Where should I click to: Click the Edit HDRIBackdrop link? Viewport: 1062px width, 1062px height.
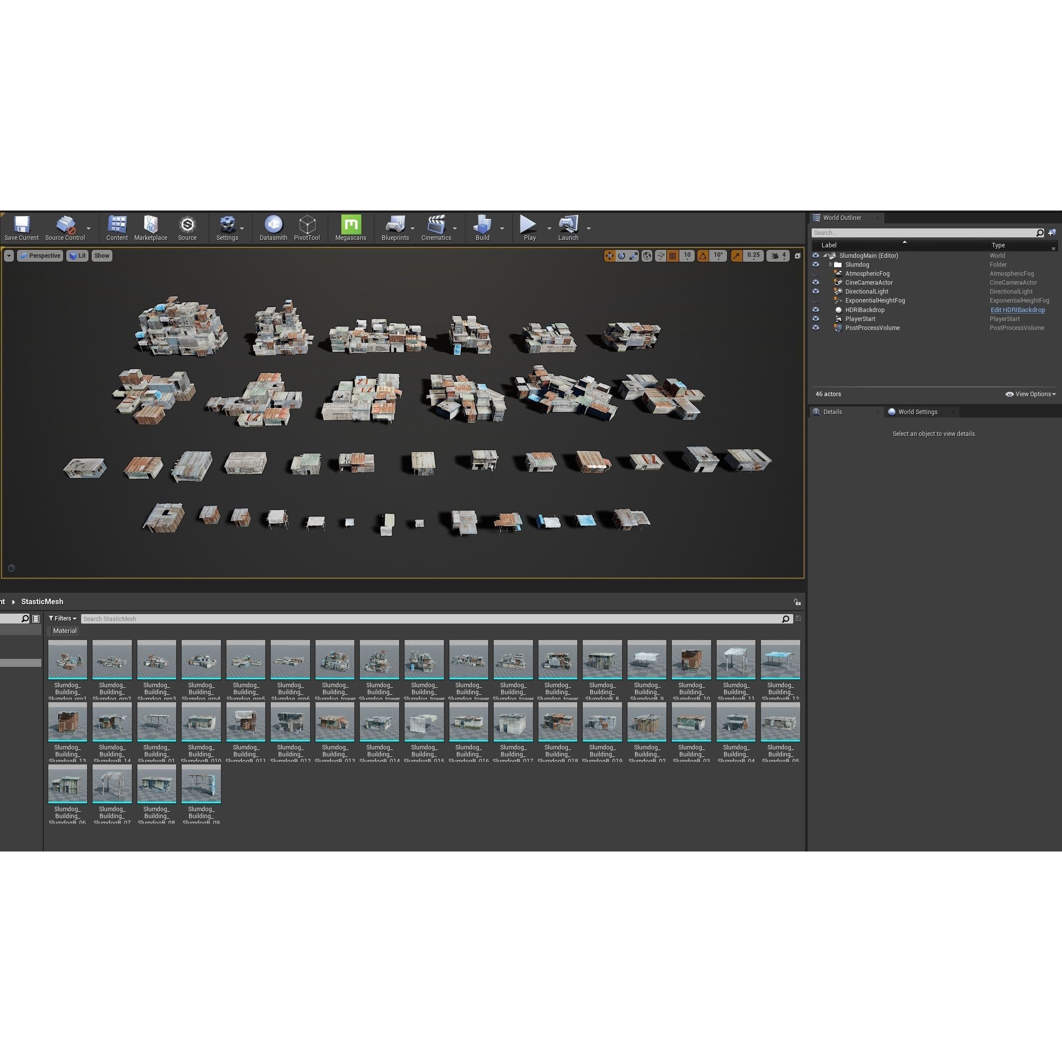pyautogui.click(x=1018, y=310)
